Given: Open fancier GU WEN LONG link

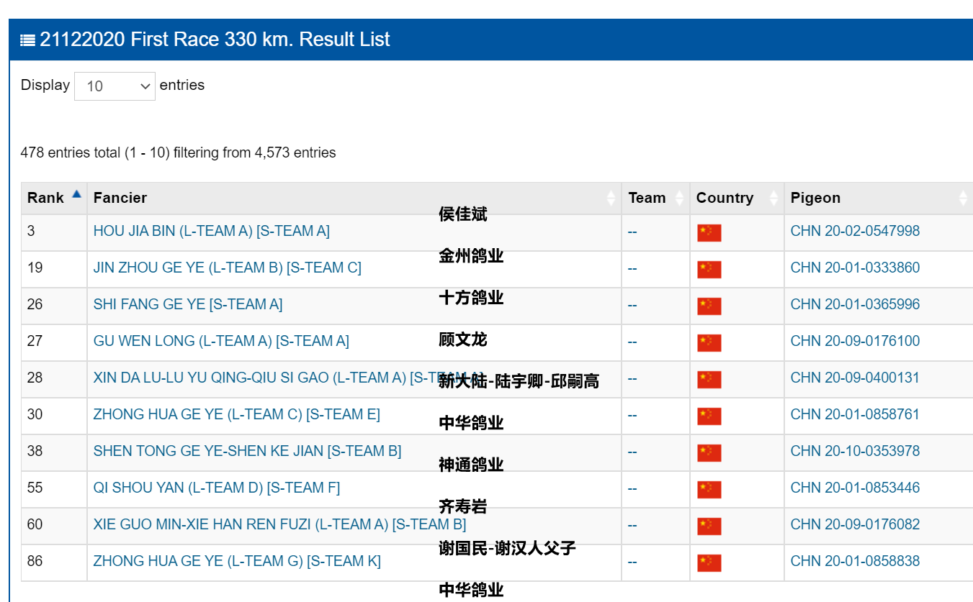Looking at the screenshot, I should tap(221, 341).
